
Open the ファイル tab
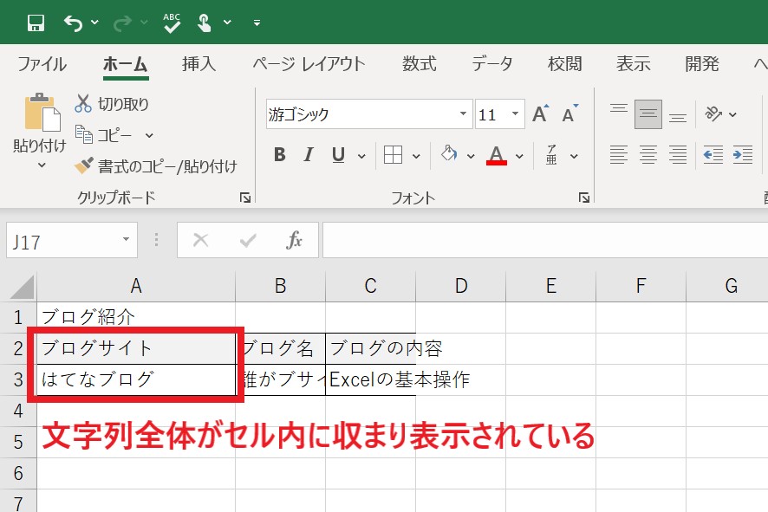pyautogui.click(x=42, y=63)
